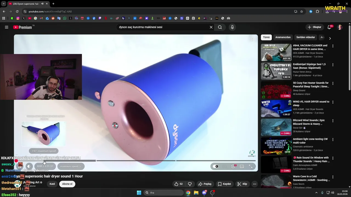Open options for Ambient light zone testing video
This screenshot has width=351, height=197.
pos(333,139)
